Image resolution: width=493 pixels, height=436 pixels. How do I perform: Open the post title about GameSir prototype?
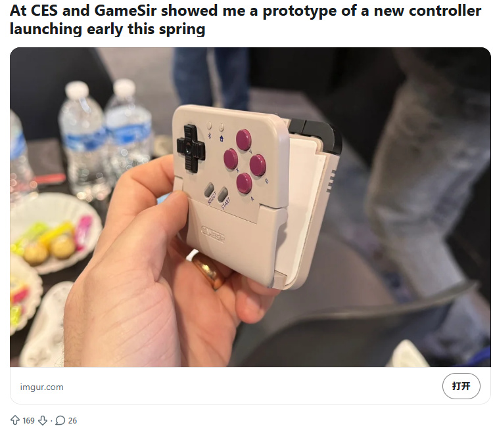coord(245,20)
